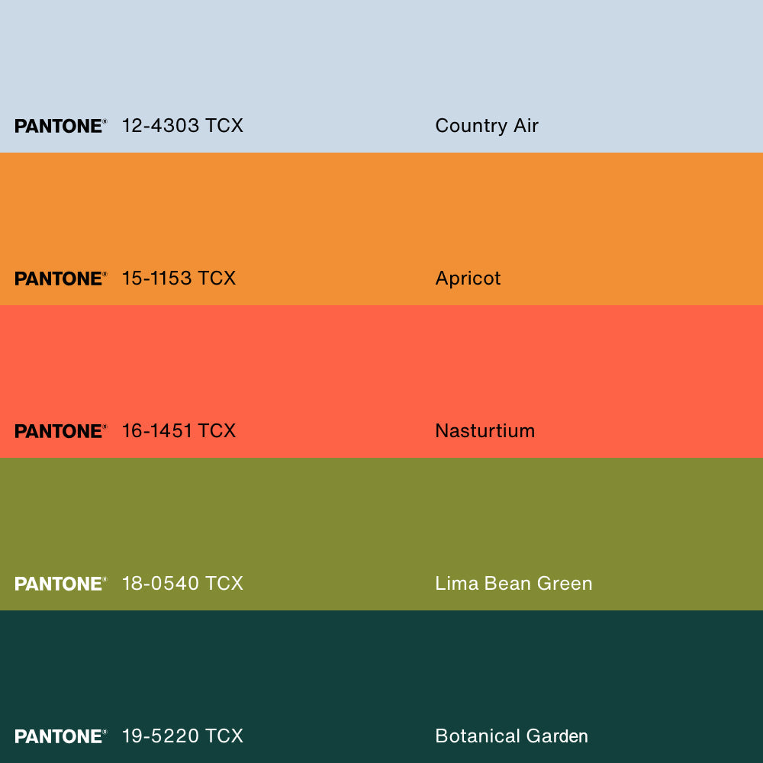
Task: Click the Apricot color name
Action: point(468,278)
